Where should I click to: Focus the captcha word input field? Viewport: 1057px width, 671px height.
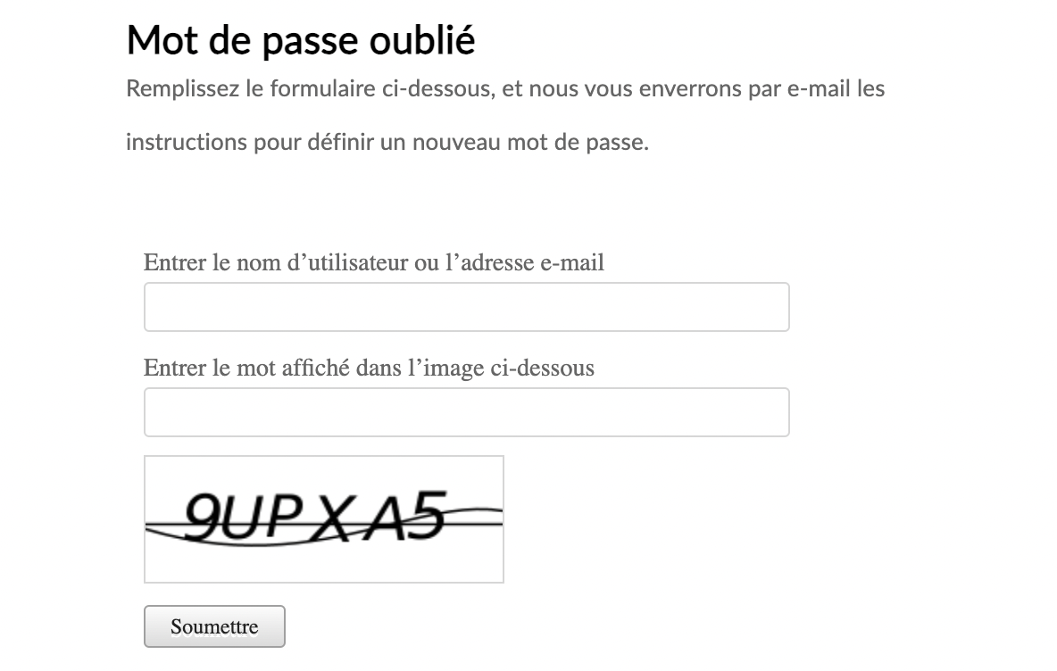(467, 412)
